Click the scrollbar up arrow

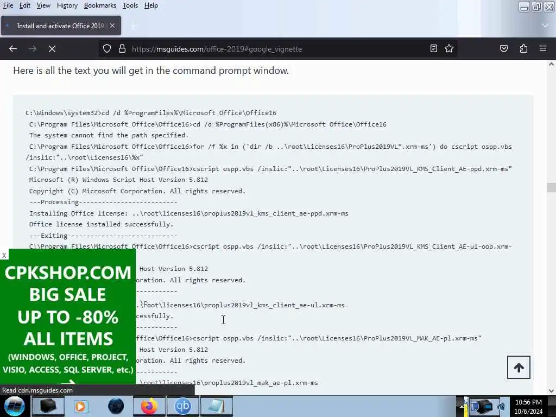(551, 65)
